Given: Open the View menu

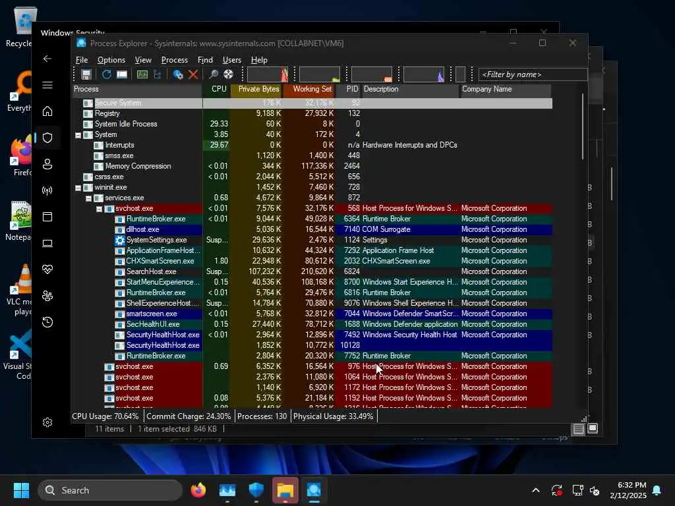Looking at the screenshot, I should (143, 60).
